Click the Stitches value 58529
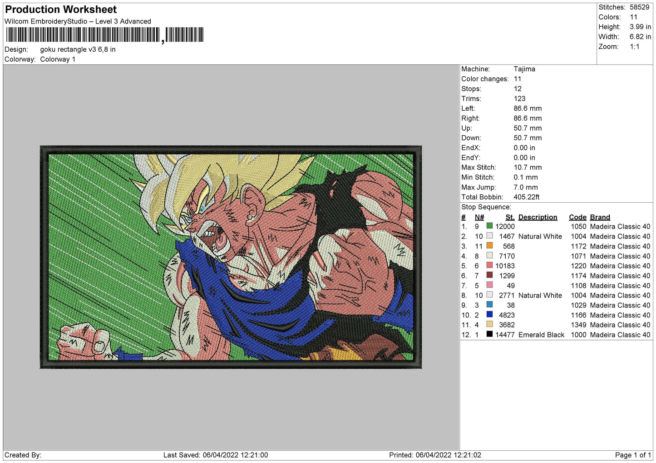Image resolution: width=656 pixels, height=463 pixels. point(640,7)
